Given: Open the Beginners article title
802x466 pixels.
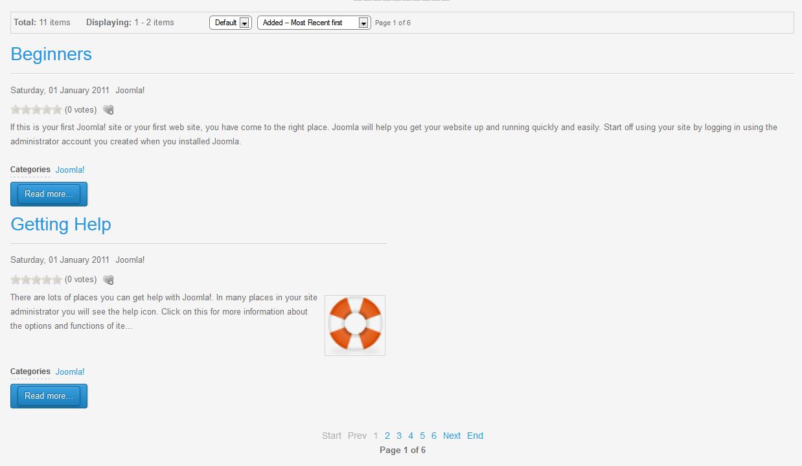Looking at the screenshot, I should (51, 54).
